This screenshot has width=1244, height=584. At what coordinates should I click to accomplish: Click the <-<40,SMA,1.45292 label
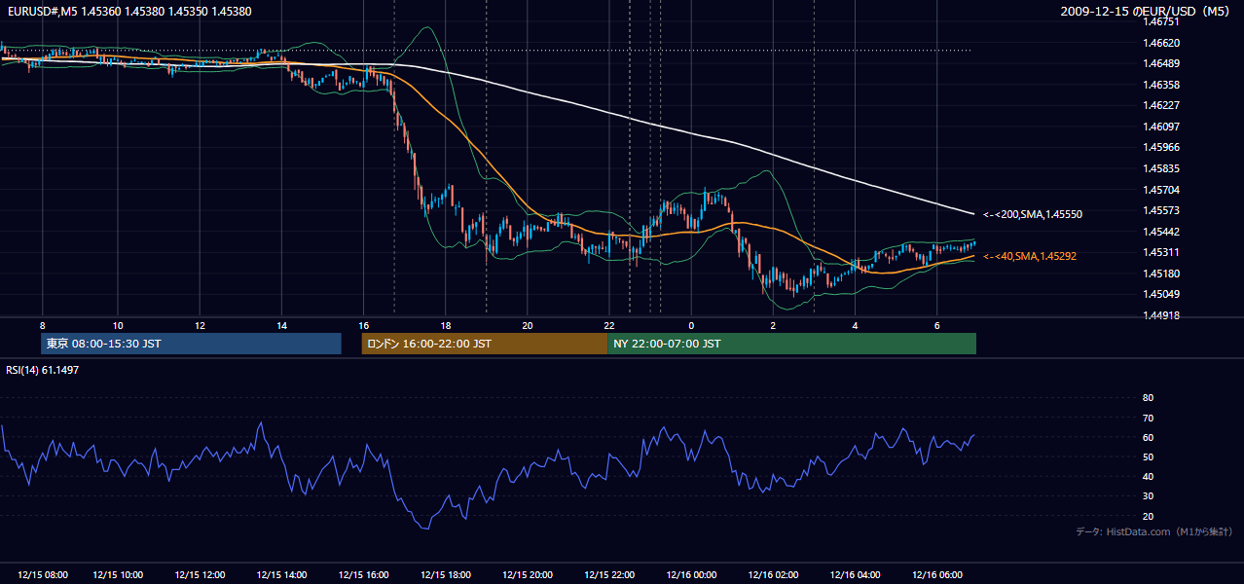[1030, 256]
